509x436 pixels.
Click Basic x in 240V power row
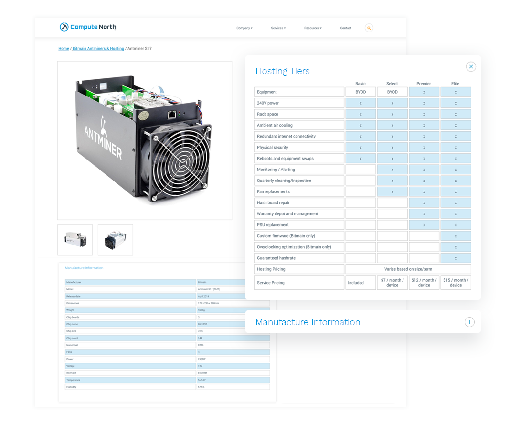coord(361,103)
